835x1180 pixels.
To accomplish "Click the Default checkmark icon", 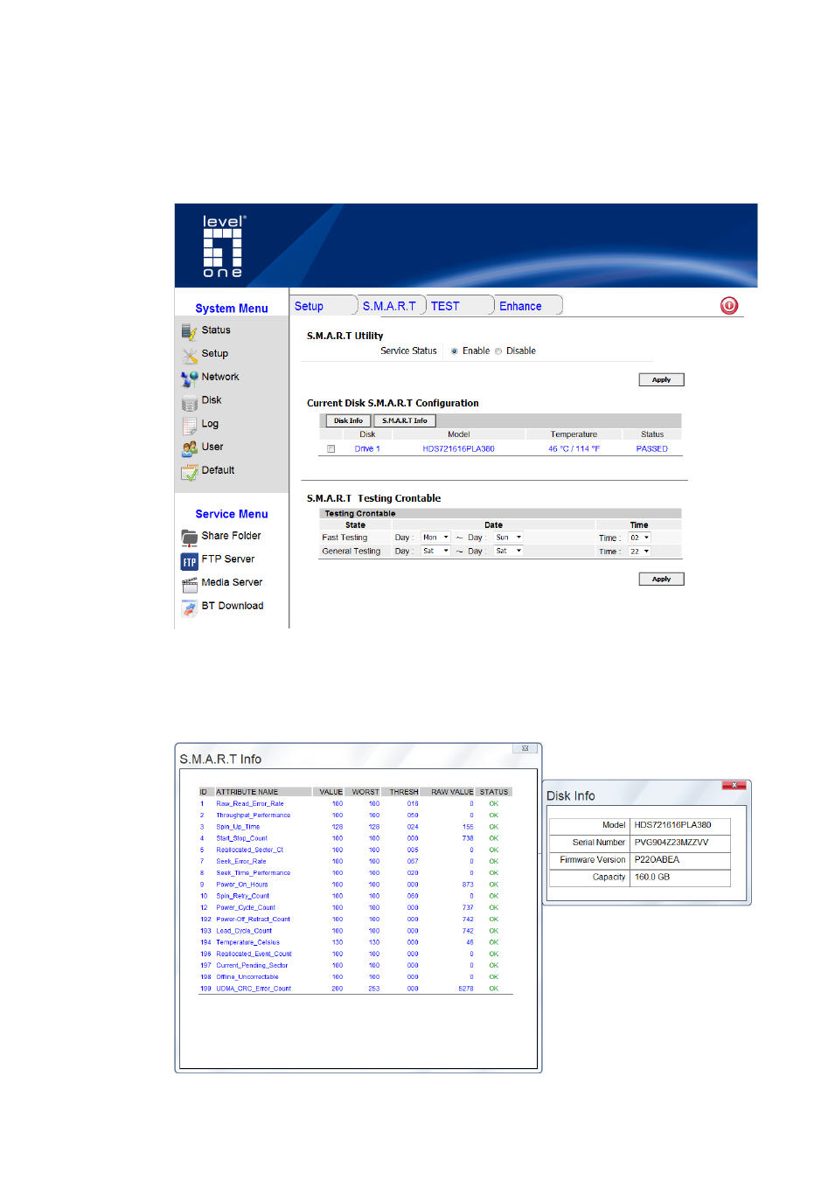I will [x=189, y=472].
